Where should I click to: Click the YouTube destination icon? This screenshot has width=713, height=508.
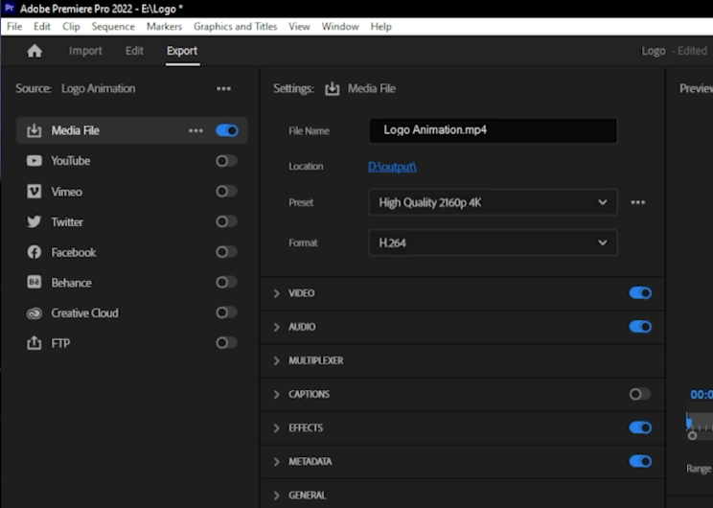[34, 161]
